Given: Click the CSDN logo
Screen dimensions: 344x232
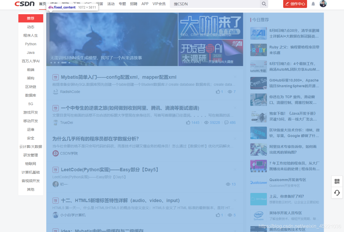Looking at the screenshot, I should [x=25, y=4].
